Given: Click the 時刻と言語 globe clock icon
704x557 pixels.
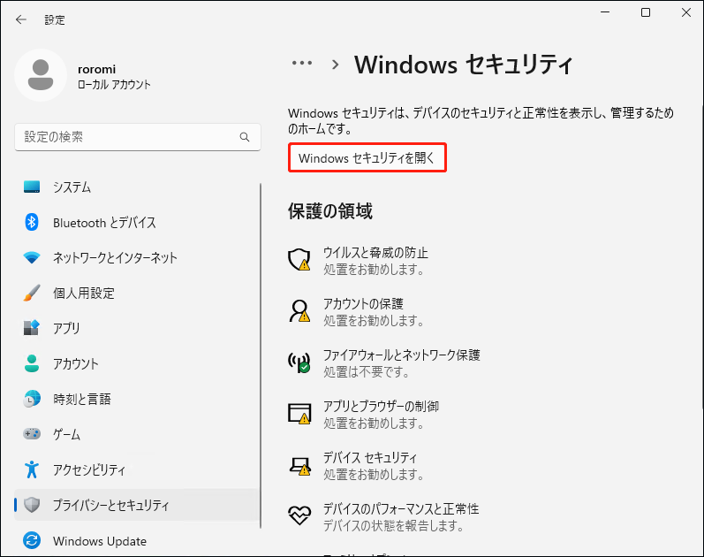Looking at the screenshot, I should pyautogui.click(x=32, y=399).
